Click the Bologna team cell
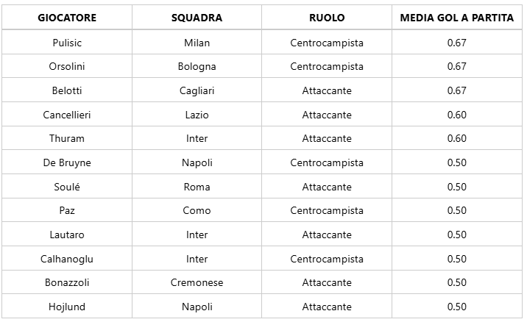Viewport: 527px width, 322px height. (197, 66)
